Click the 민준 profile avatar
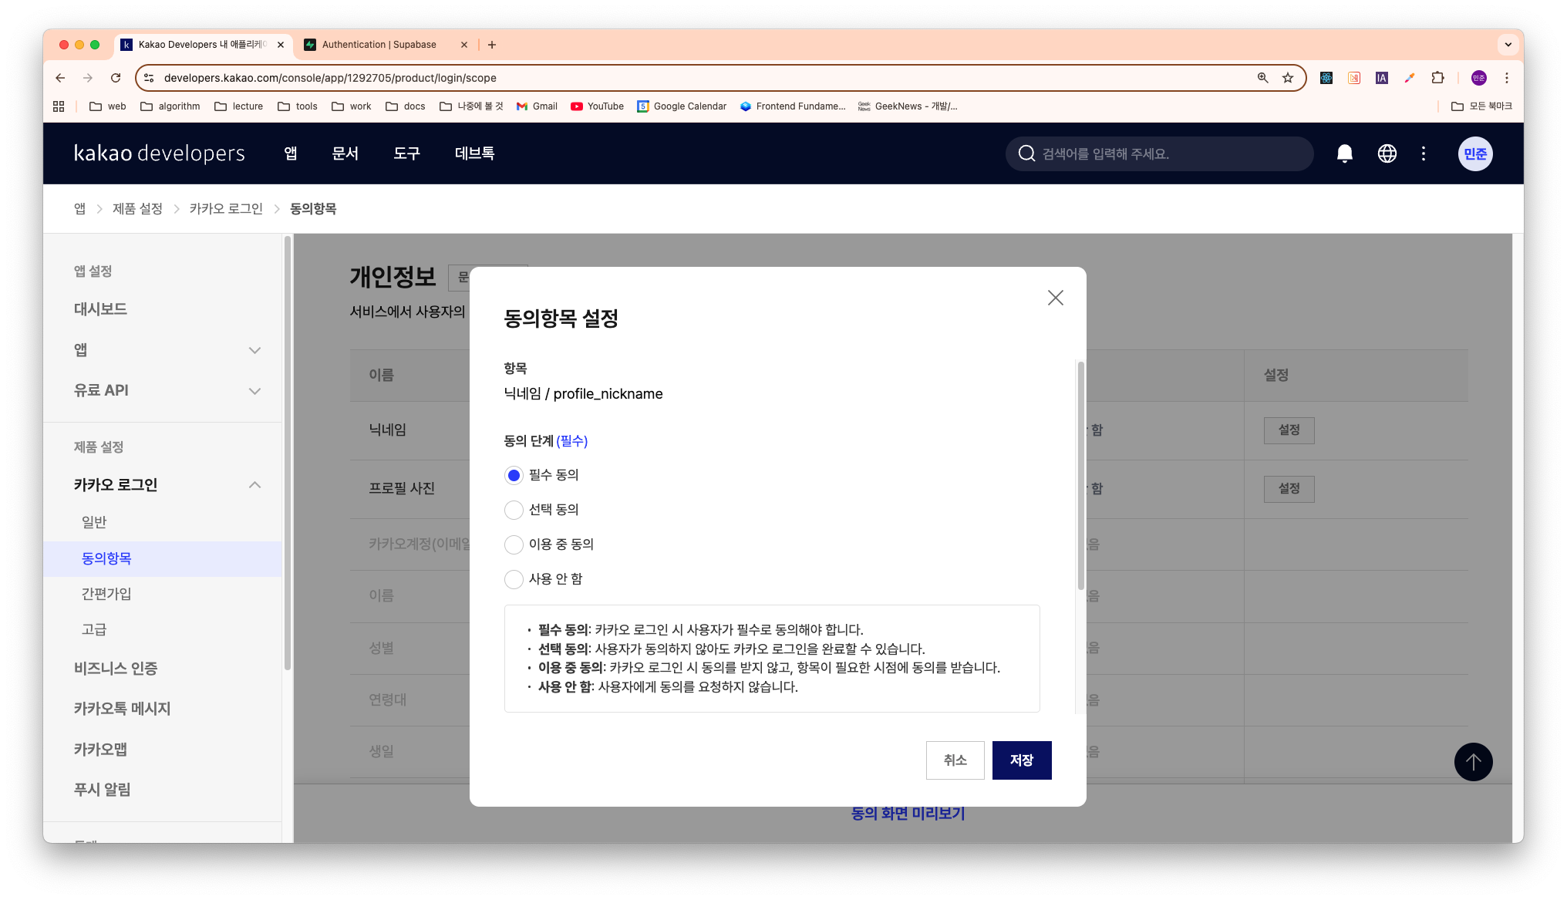This screenshot has width=1567, height=900. 1474,153
